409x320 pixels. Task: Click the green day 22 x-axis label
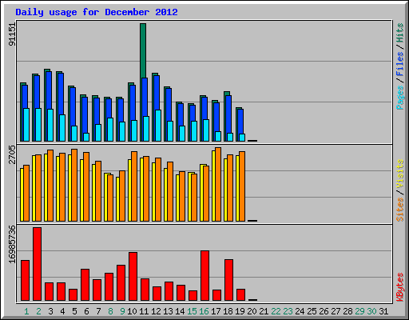click(x=276, y=311)
